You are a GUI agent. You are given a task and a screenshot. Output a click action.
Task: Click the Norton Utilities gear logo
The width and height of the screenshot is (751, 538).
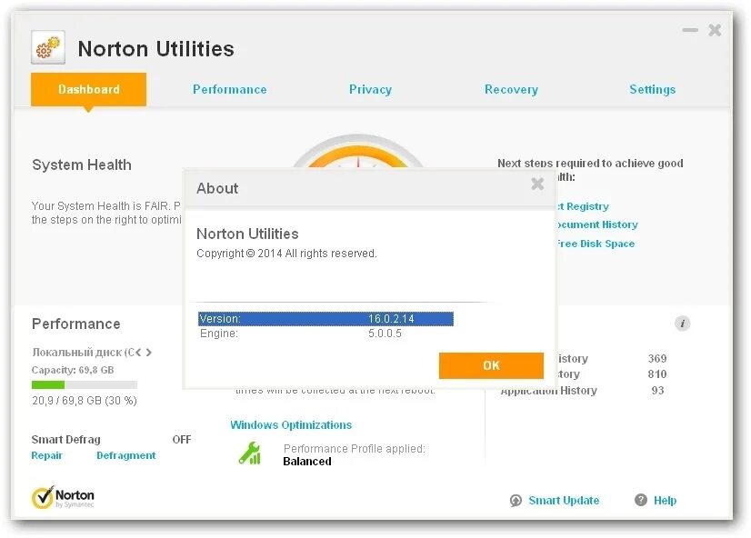[46, 47]
